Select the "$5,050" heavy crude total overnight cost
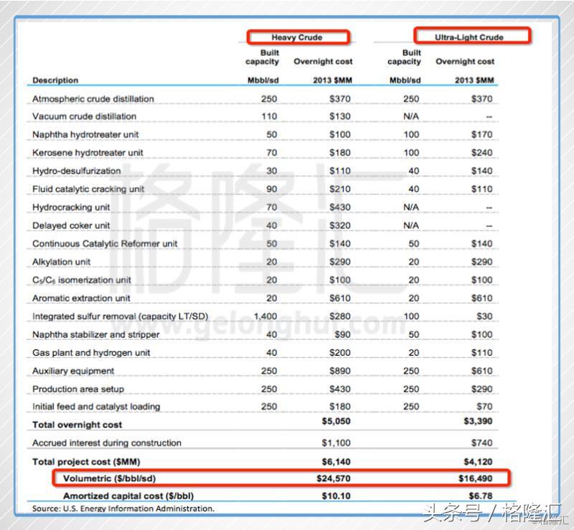 click(336, 421)
